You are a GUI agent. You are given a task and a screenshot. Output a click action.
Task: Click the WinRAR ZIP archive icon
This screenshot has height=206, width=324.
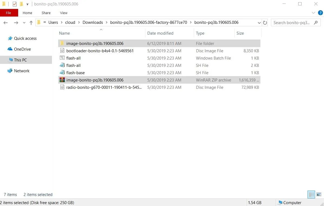62,80
